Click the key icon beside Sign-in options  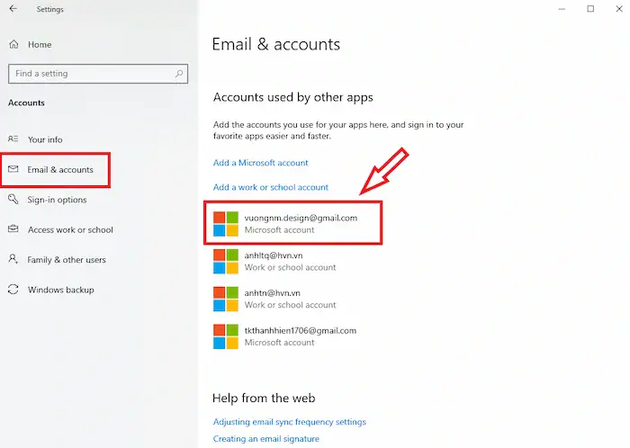click(x=13, y=199)
